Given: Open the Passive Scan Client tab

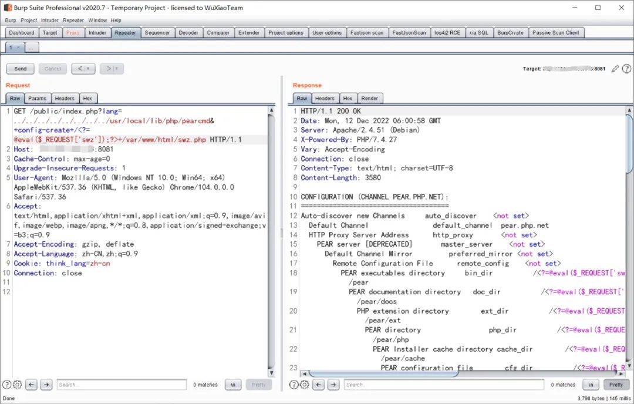Looking at the screenshot, I should [x=556, y=33].
